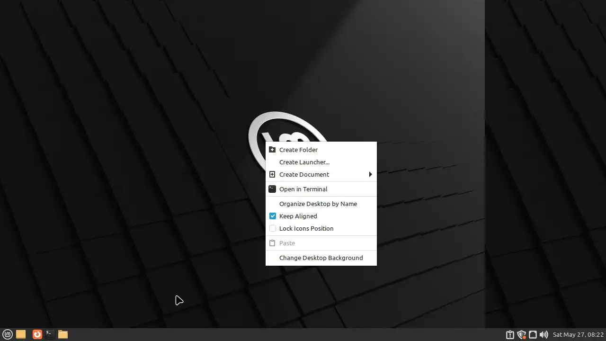Expand the Create Document submenu

coord(321,174)
